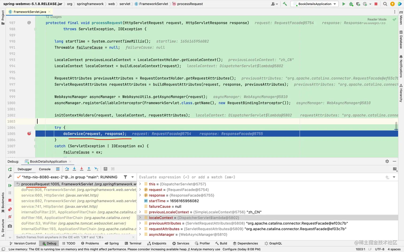Viewport: 404px width, 252px height.
Task: Build the project with the hammer icon
Action: pyautogui.click(x=285, y=4)
